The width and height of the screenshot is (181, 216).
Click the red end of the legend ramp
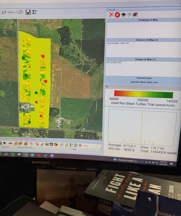point(117,93)
